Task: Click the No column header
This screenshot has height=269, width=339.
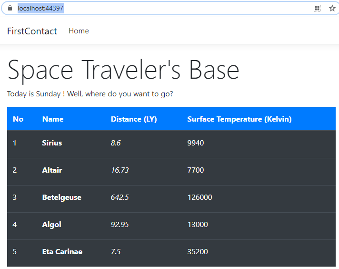Action: coord(18,119)
